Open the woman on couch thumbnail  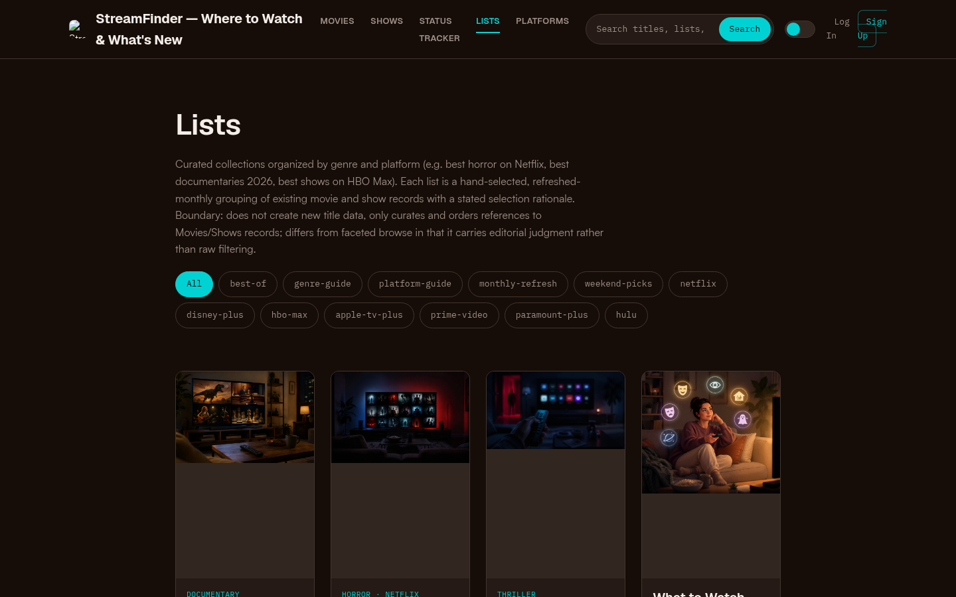[x=711, y=432]
